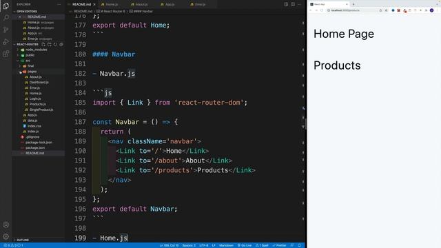This screenshot has width=441, height=248.
Task: Click the LF end of line selector
Action: point(214,245)
